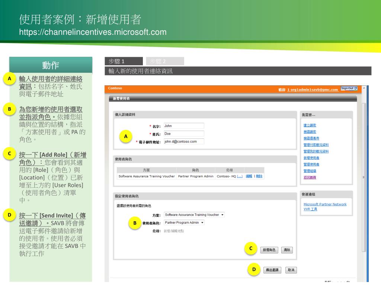Click the 新增角色 button
The image size is (381, 285).
coord(269,250)
